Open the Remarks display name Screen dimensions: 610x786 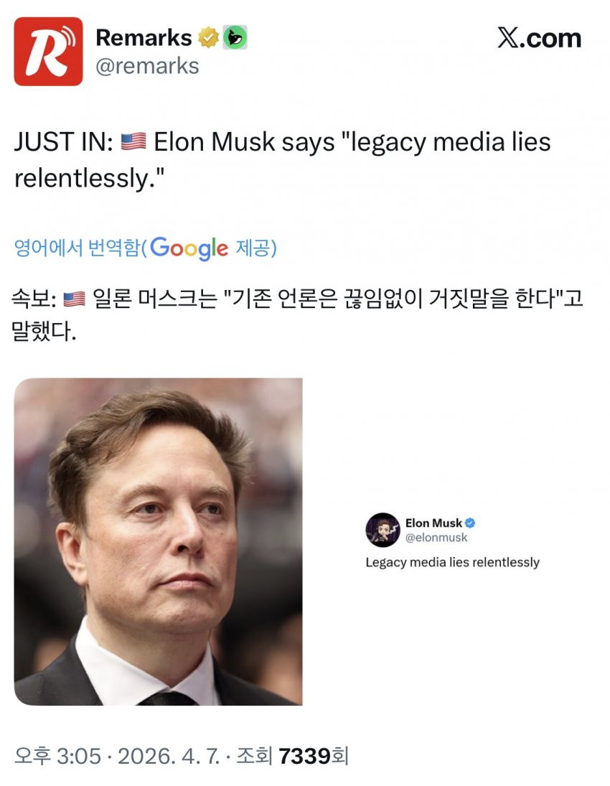coord(144,37)
